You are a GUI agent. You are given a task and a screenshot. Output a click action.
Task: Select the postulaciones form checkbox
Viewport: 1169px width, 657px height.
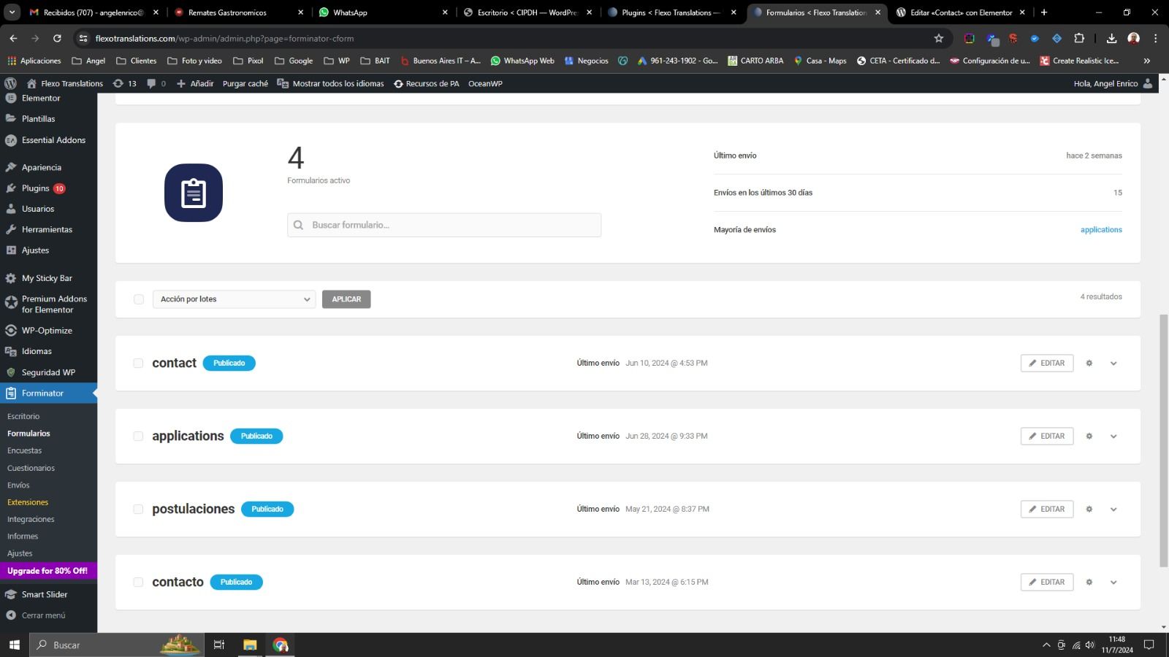tap(138, 509)
